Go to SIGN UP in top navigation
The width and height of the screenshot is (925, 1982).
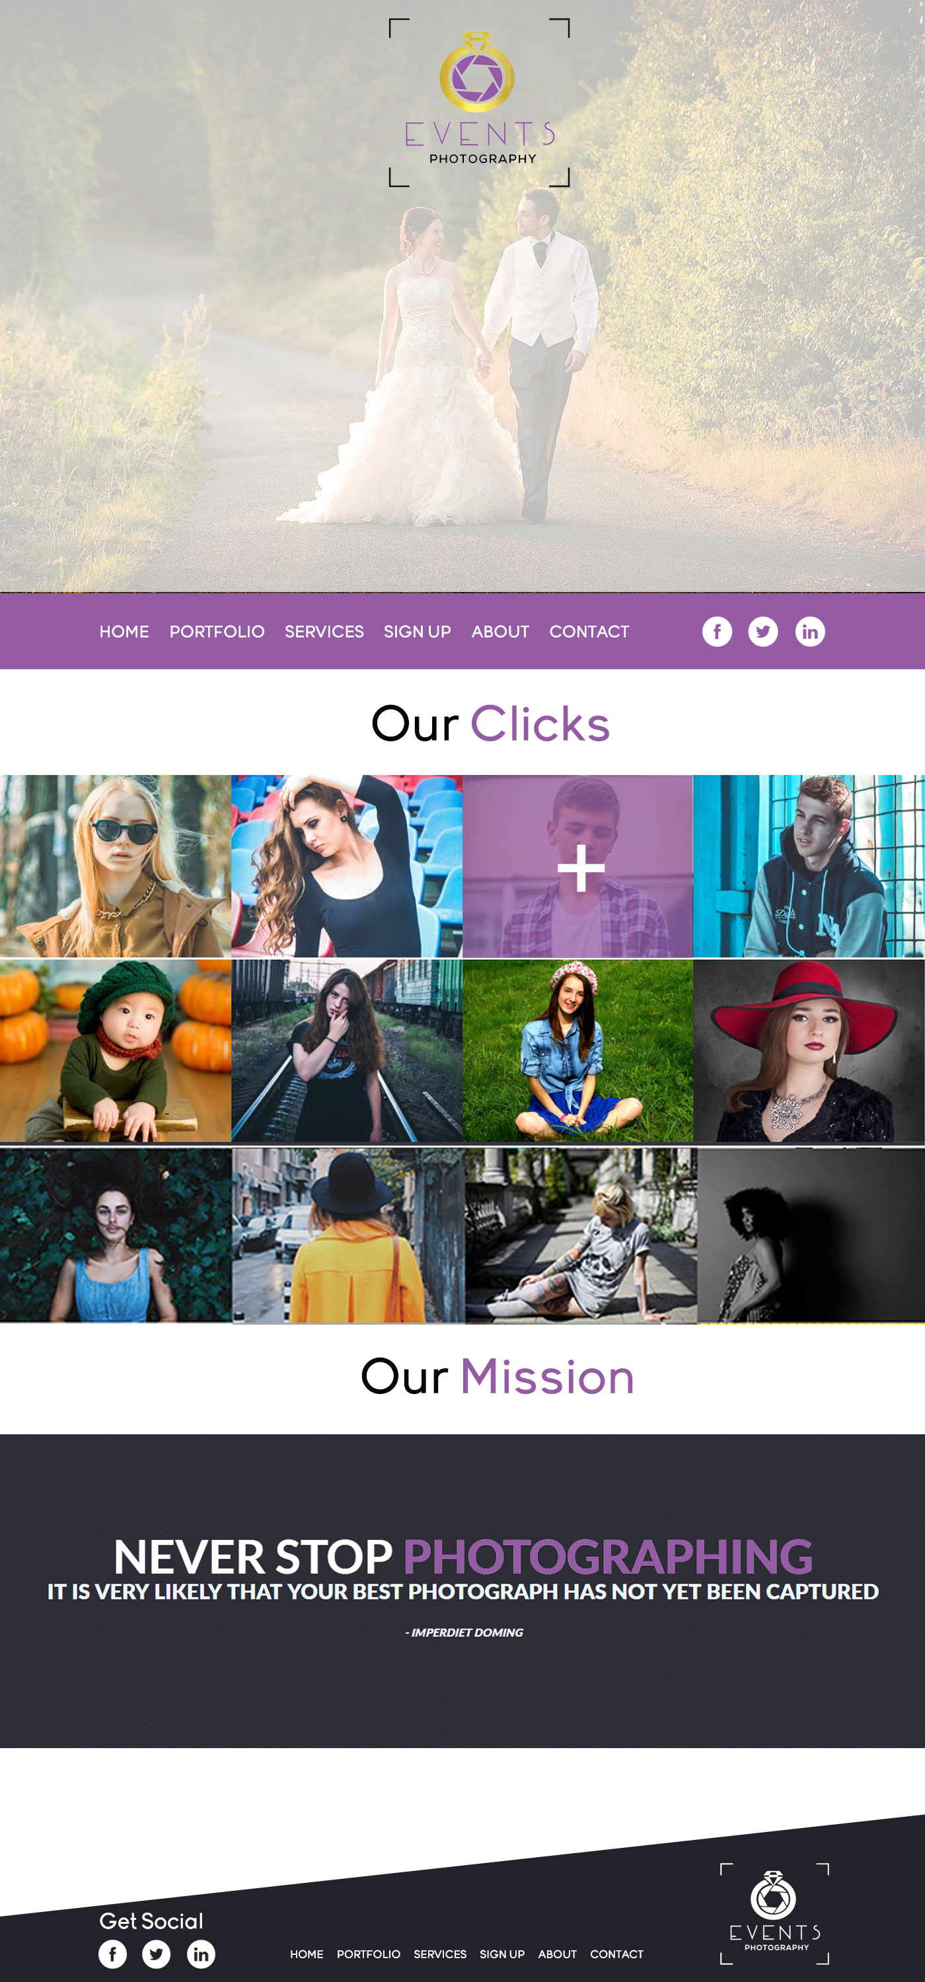417,632
